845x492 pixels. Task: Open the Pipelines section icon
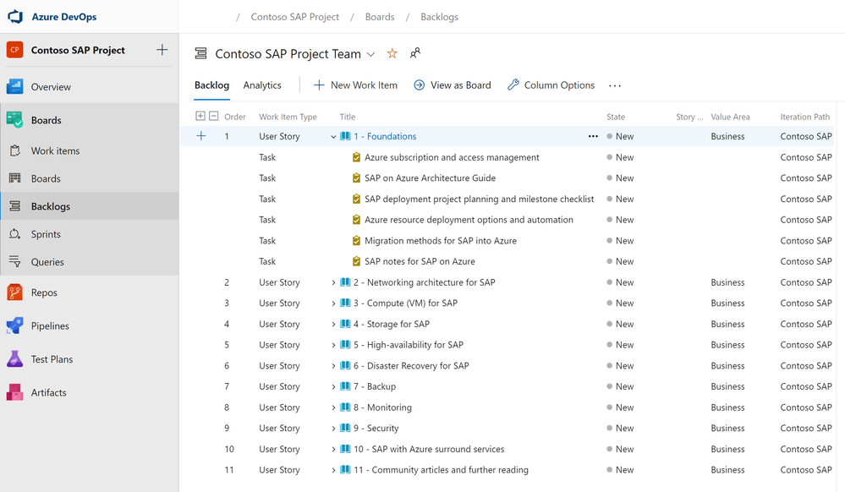[x=14, y=325]
